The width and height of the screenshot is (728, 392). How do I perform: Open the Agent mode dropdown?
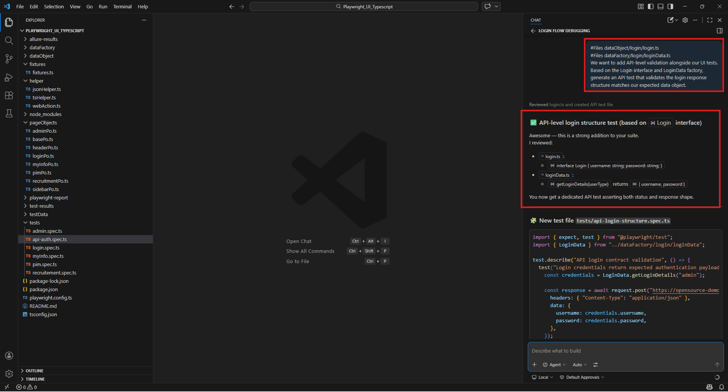tap(554, 365)
